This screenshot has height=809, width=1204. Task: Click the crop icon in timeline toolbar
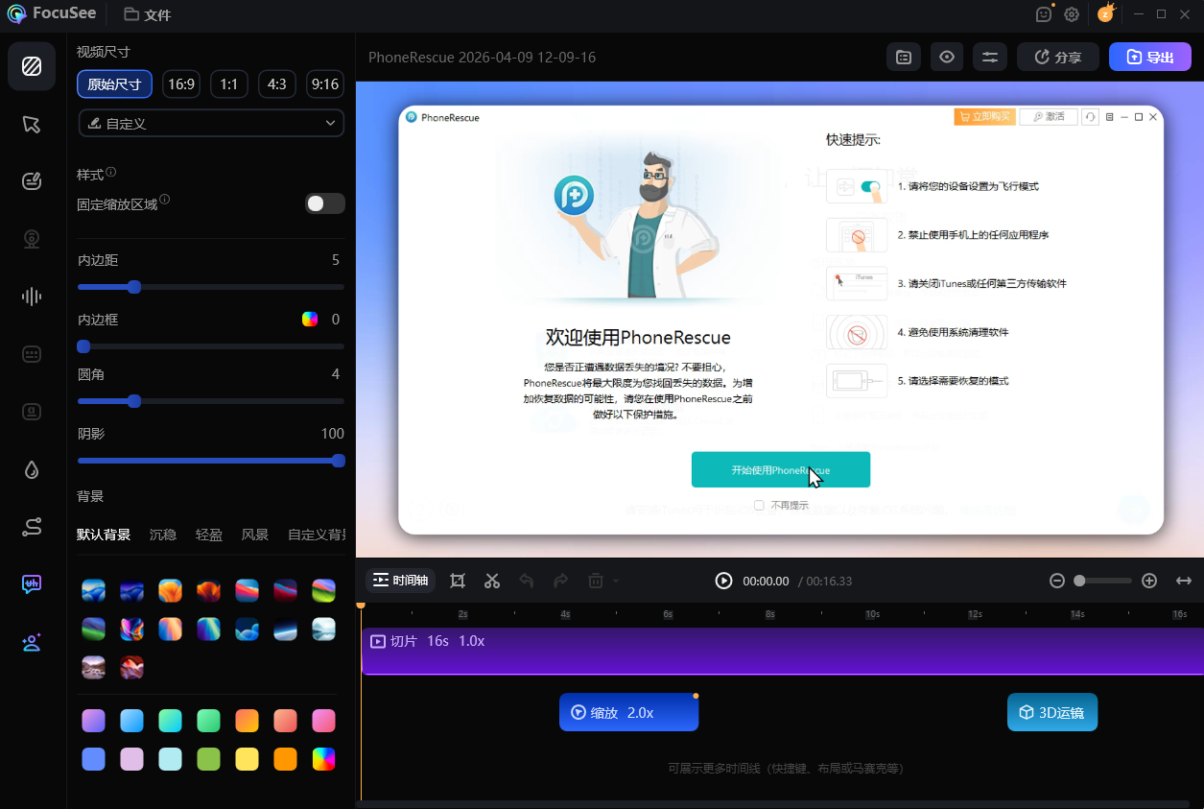click(458, 581)
